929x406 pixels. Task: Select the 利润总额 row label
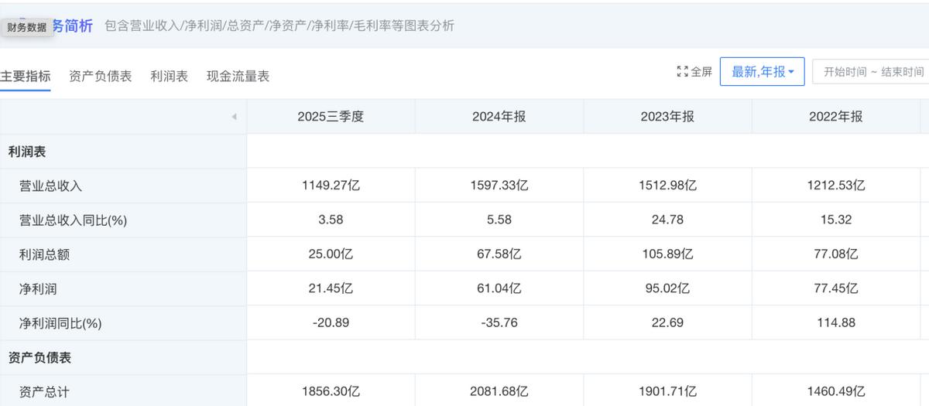pyautogui.click(x=44, y=254)
